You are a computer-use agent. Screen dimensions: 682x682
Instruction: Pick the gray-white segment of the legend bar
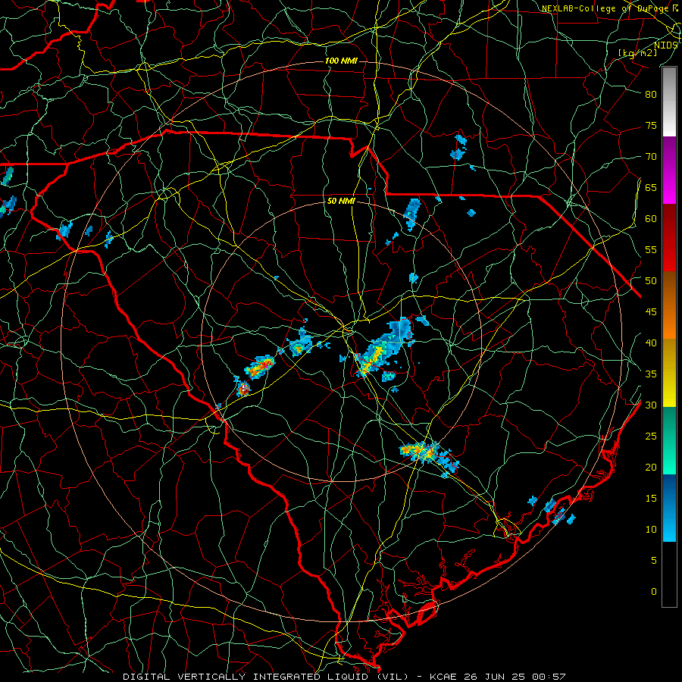pyautogui.click(x=669, y=102)
